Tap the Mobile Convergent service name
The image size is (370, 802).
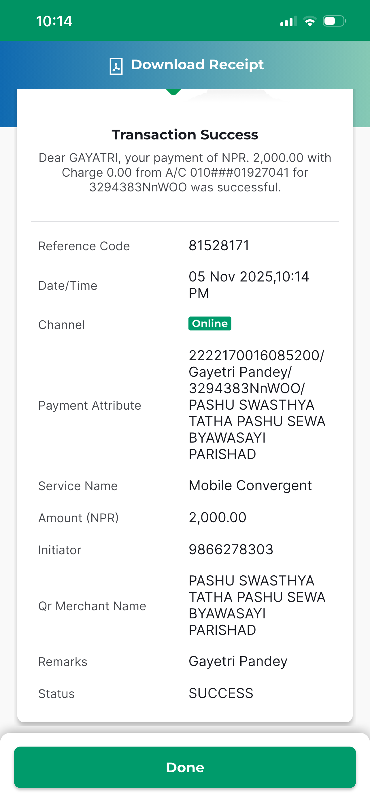pyautogui.click(x=250, y=485)
